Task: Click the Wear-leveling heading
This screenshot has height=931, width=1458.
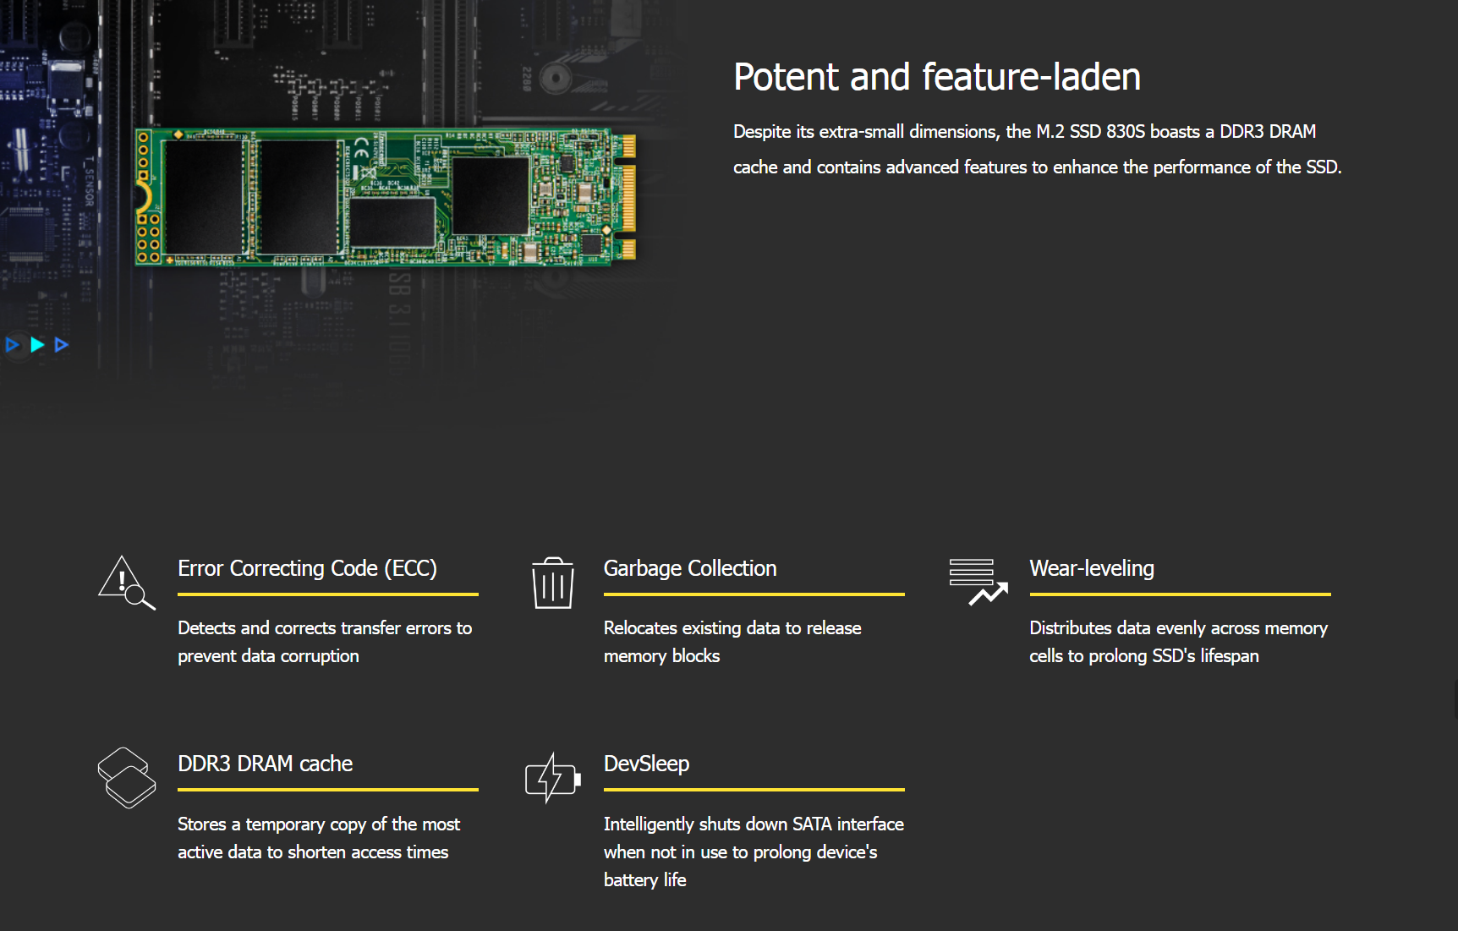Action: click(1091, 568)
